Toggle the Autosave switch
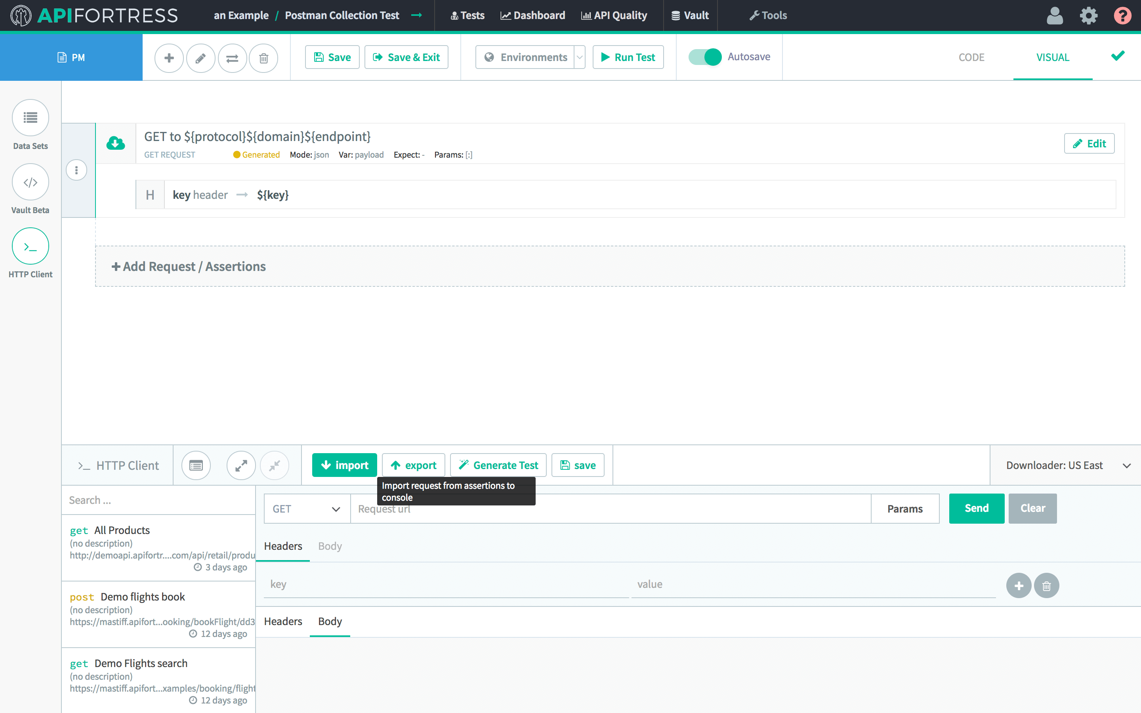 point(705,57)
